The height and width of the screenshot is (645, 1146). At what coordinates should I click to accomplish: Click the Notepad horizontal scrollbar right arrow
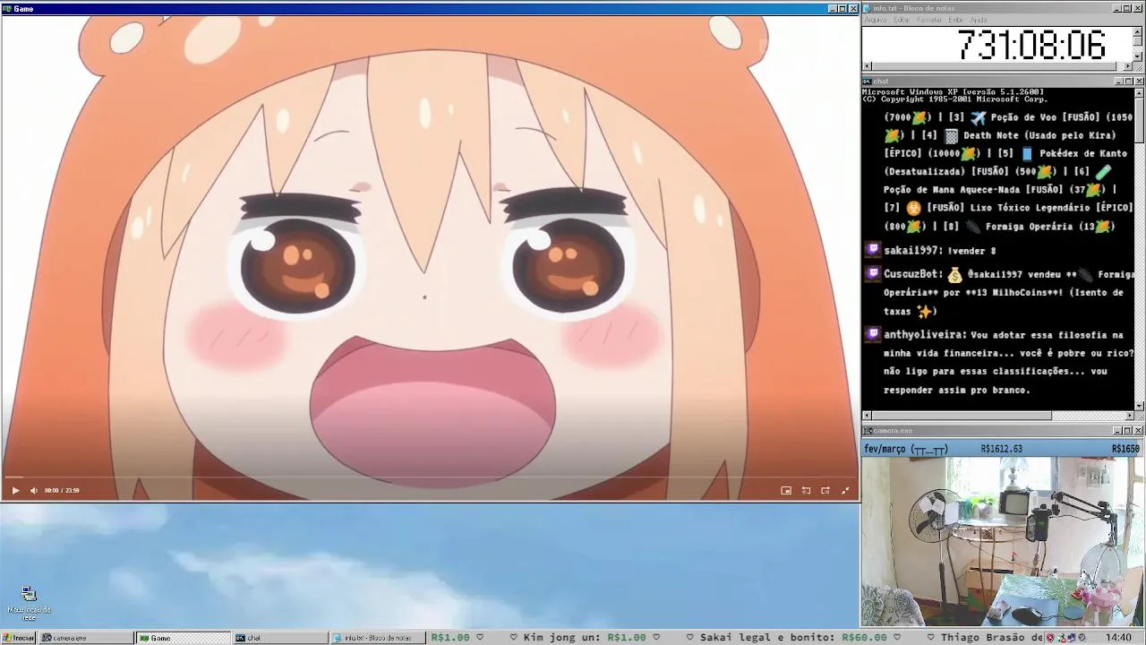[x=1128, y=66]
